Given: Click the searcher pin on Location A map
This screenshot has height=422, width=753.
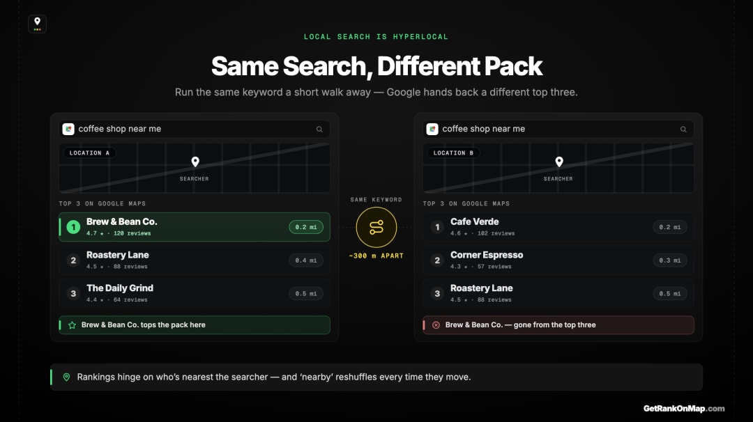Looking at the screenshot, I should (x=195, y=162).
